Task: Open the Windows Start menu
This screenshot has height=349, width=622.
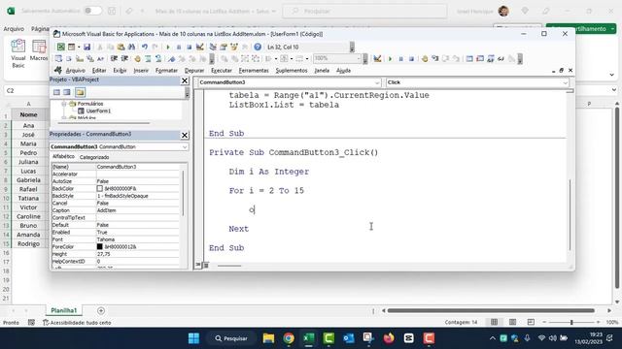Action: coord(193,338)
